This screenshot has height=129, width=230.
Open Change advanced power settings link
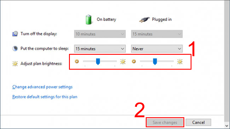coord(42,87)
